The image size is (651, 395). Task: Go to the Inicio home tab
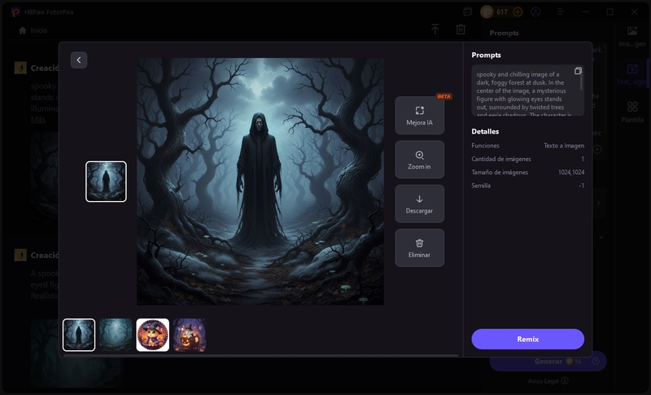33,30
